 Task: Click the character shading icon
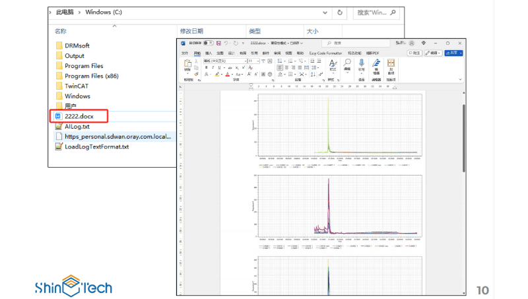263,74
